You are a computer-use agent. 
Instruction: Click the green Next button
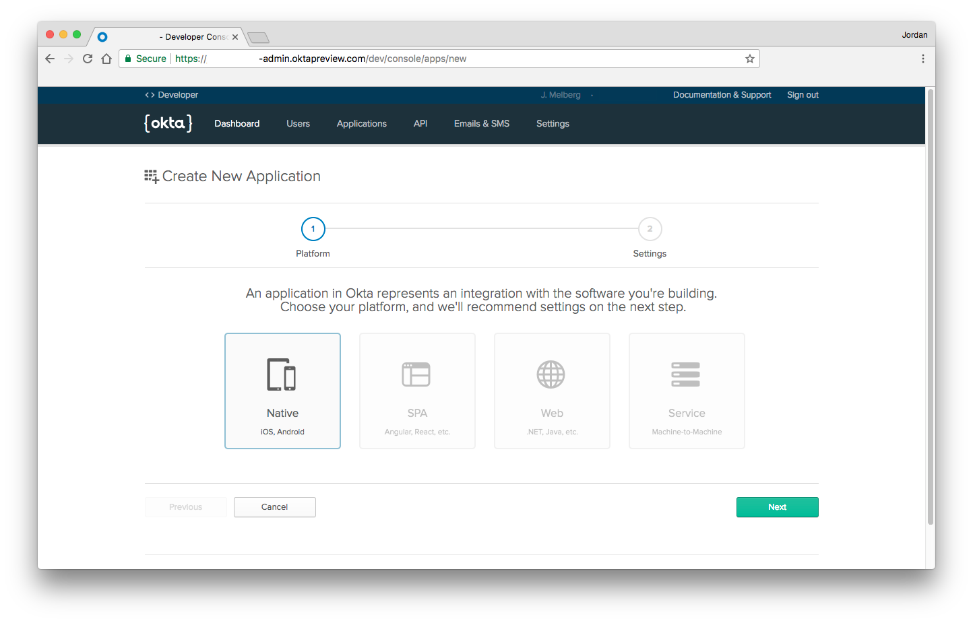click(x=777, y=507)
